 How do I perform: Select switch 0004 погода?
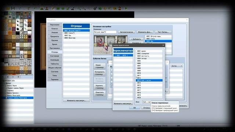click(149, 58)
